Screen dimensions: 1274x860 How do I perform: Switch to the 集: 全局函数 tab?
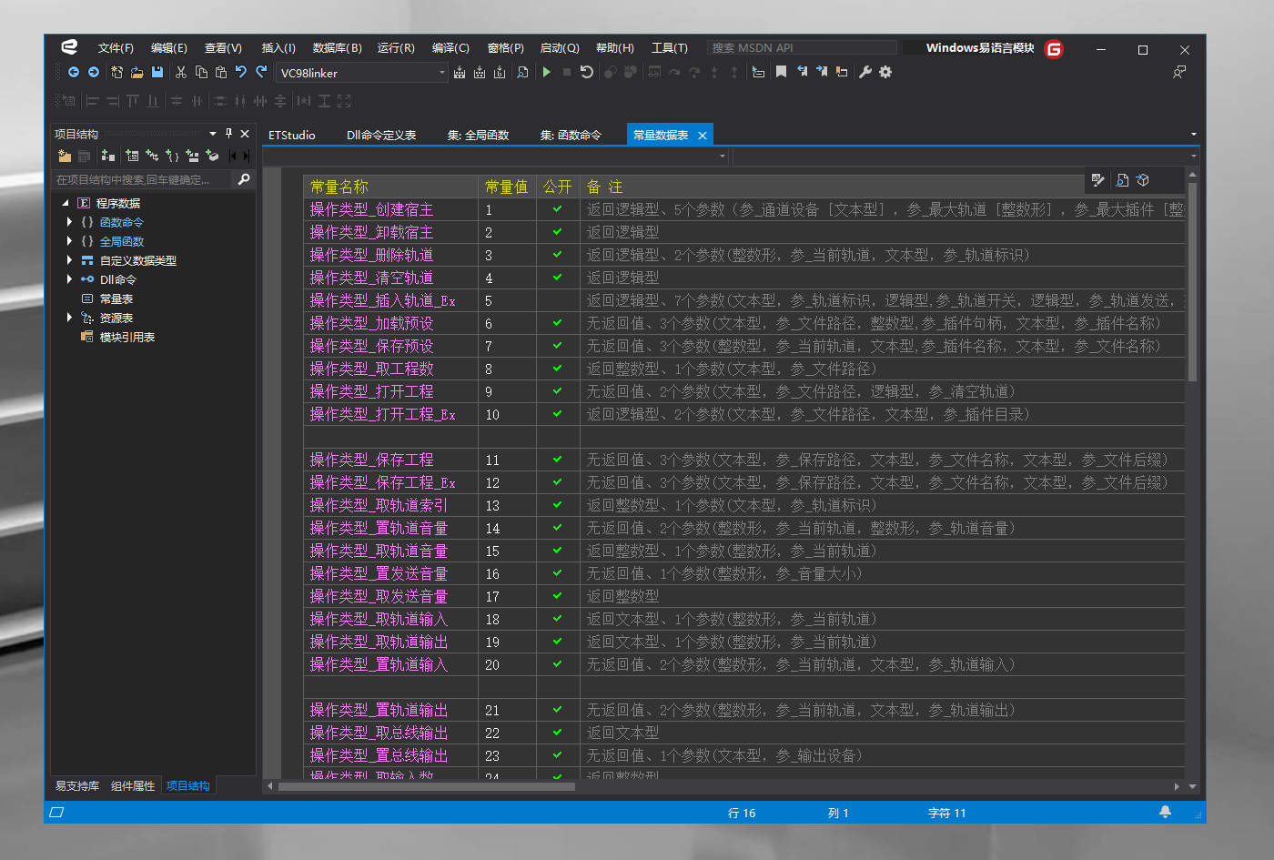click(x=478, y=135)
